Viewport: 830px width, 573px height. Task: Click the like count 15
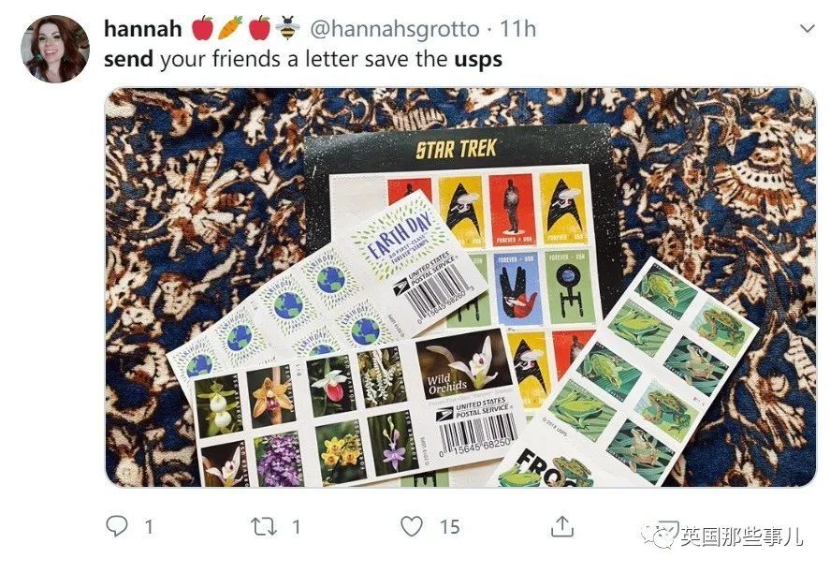tap(449, 527)
